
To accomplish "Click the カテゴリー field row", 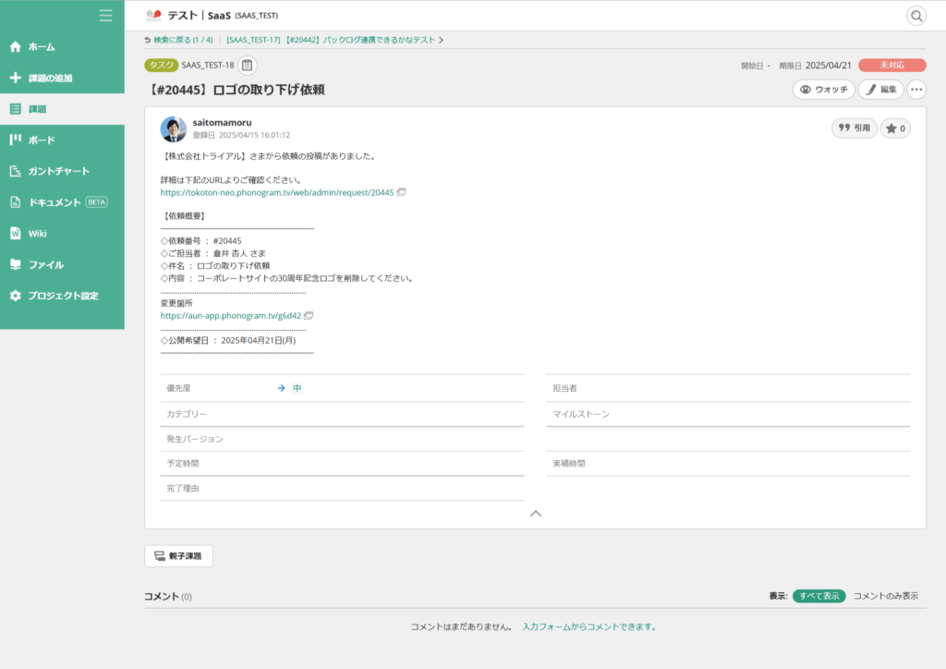I will [x=342, y=414].
